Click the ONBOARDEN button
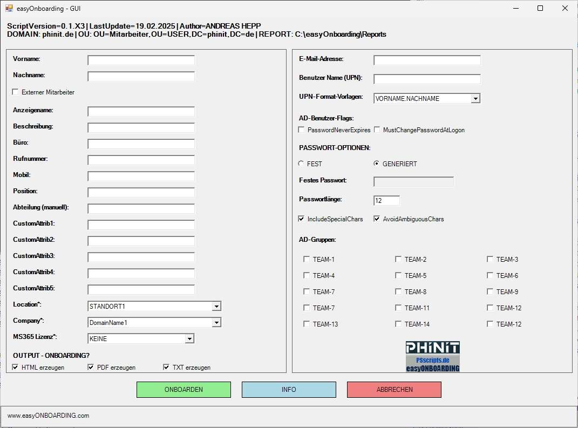578x428 pixels. coord(183,389)
